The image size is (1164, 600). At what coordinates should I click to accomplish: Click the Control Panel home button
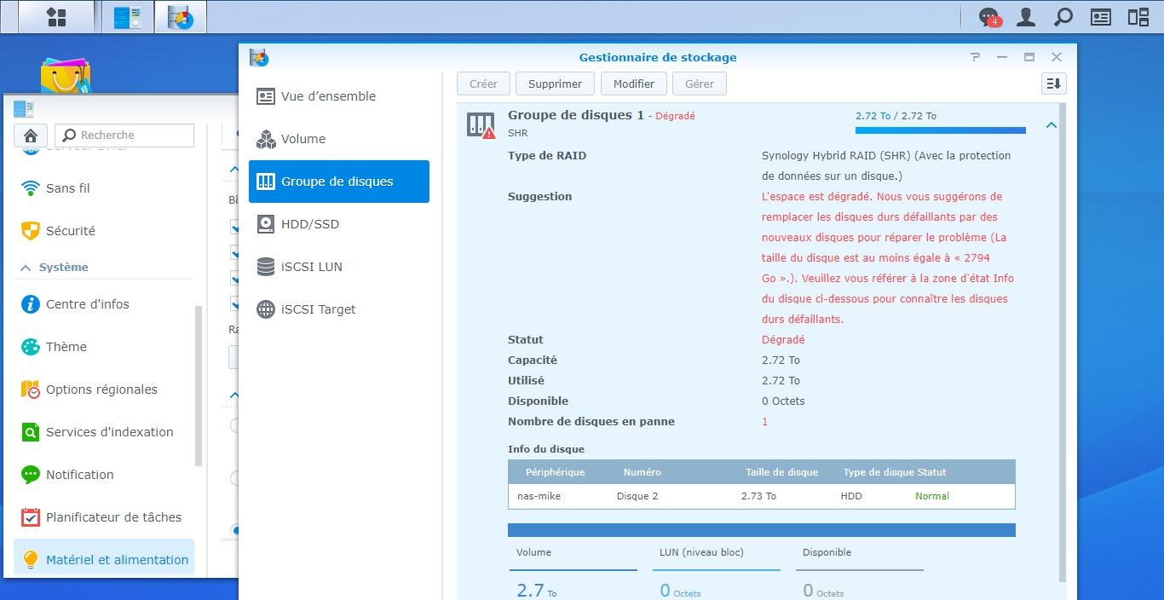pyautogui.click(x=31, y=136)
